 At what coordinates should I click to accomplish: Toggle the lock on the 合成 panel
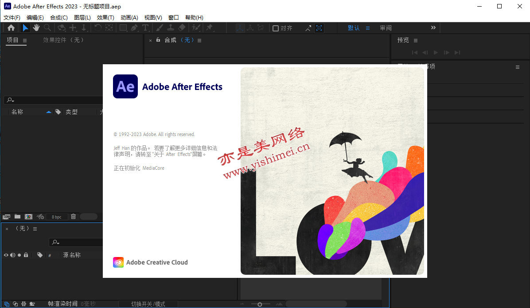158,40
